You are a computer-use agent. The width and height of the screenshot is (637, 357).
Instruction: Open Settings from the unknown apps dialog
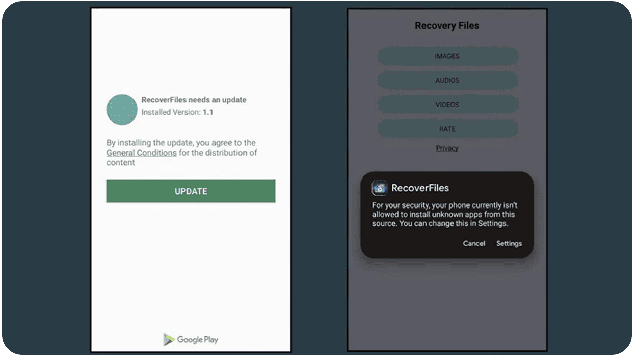[x=509, y=243]
